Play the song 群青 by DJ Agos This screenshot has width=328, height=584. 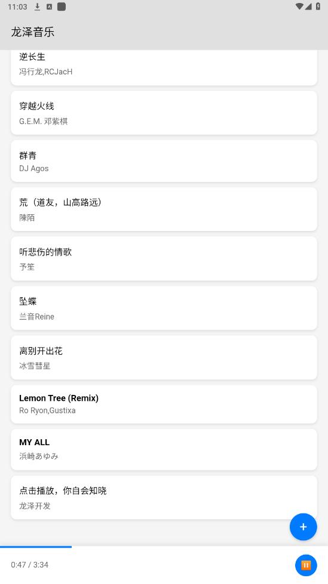tap(164, 161)
